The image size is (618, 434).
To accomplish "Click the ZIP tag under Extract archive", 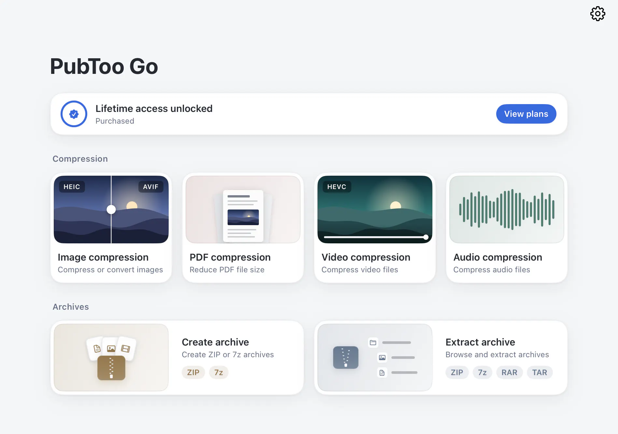I will (457, 373).
